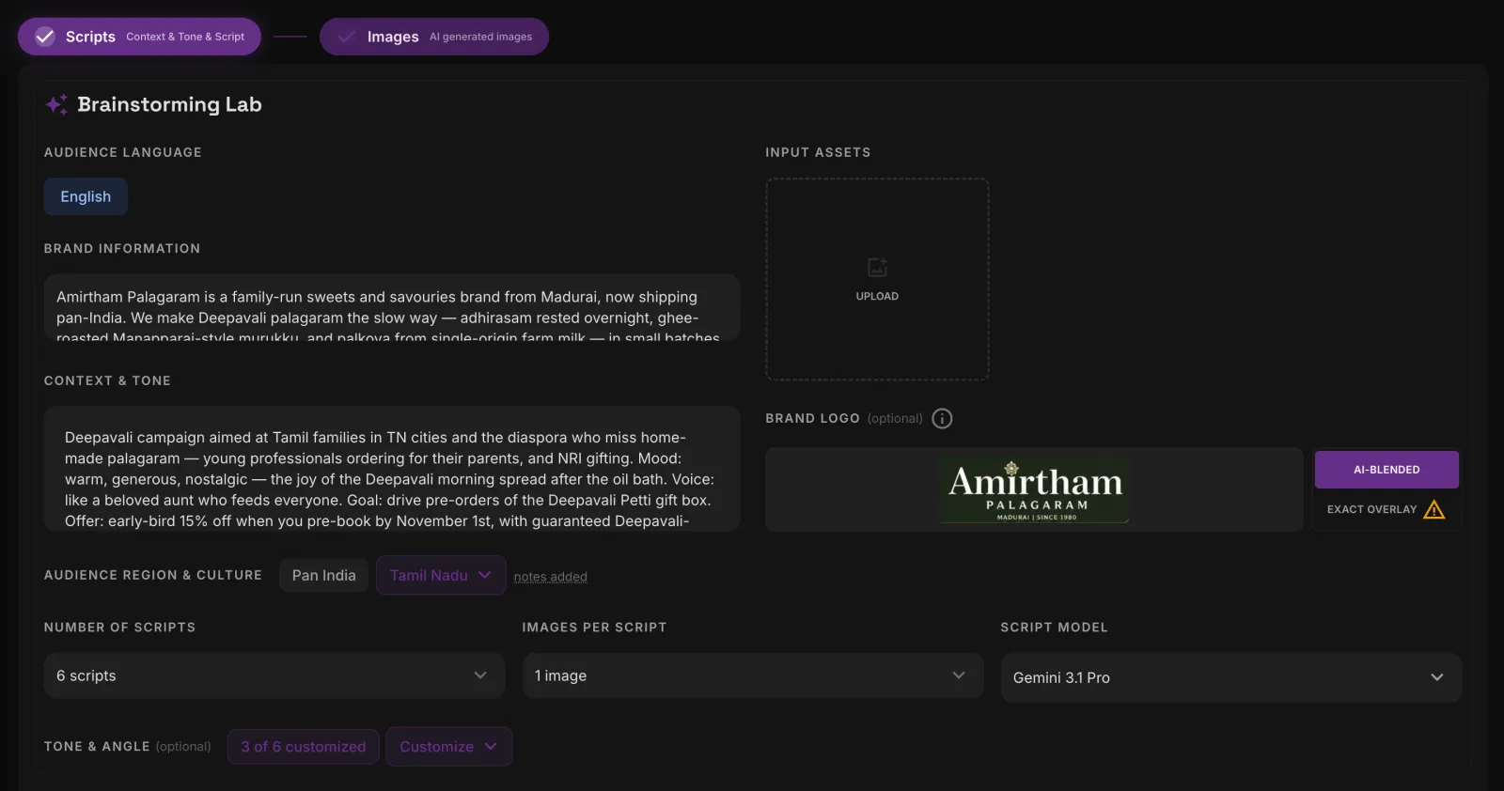Click the AI generated images subtitle
Image resolution: width=1504 pixels, height=791 pixels.
tap(480, 37)
